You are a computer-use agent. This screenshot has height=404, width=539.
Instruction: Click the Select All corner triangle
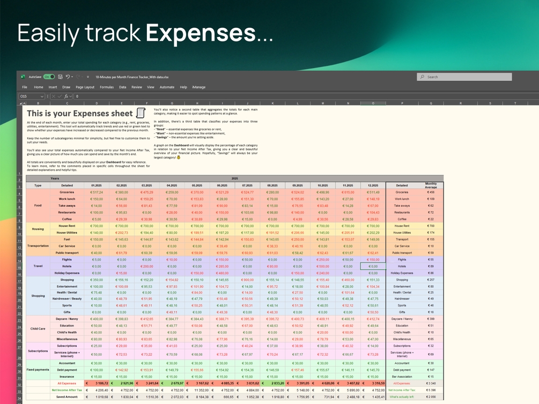coord(20,103)
